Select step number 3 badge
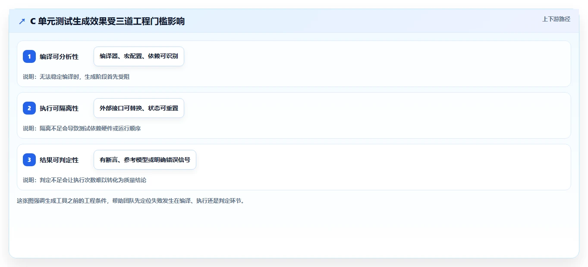Viewport: 588px width, 267px height. pos(29,160)
